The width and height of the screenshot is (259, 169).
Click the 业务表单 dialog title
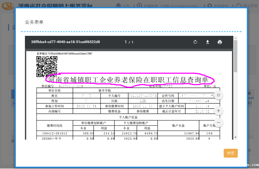[x=34, y=22]
